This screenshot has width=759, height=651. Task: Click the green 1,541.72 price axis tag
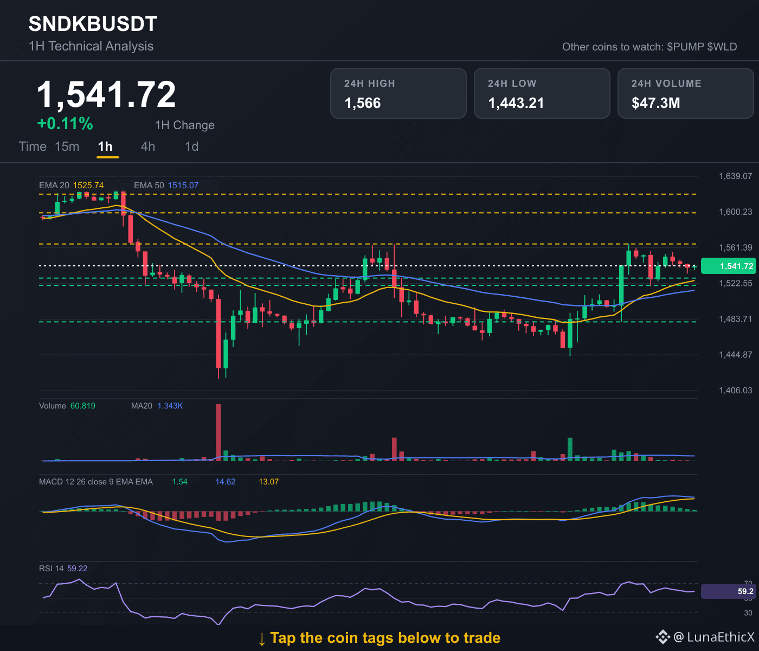pos(728,266)
